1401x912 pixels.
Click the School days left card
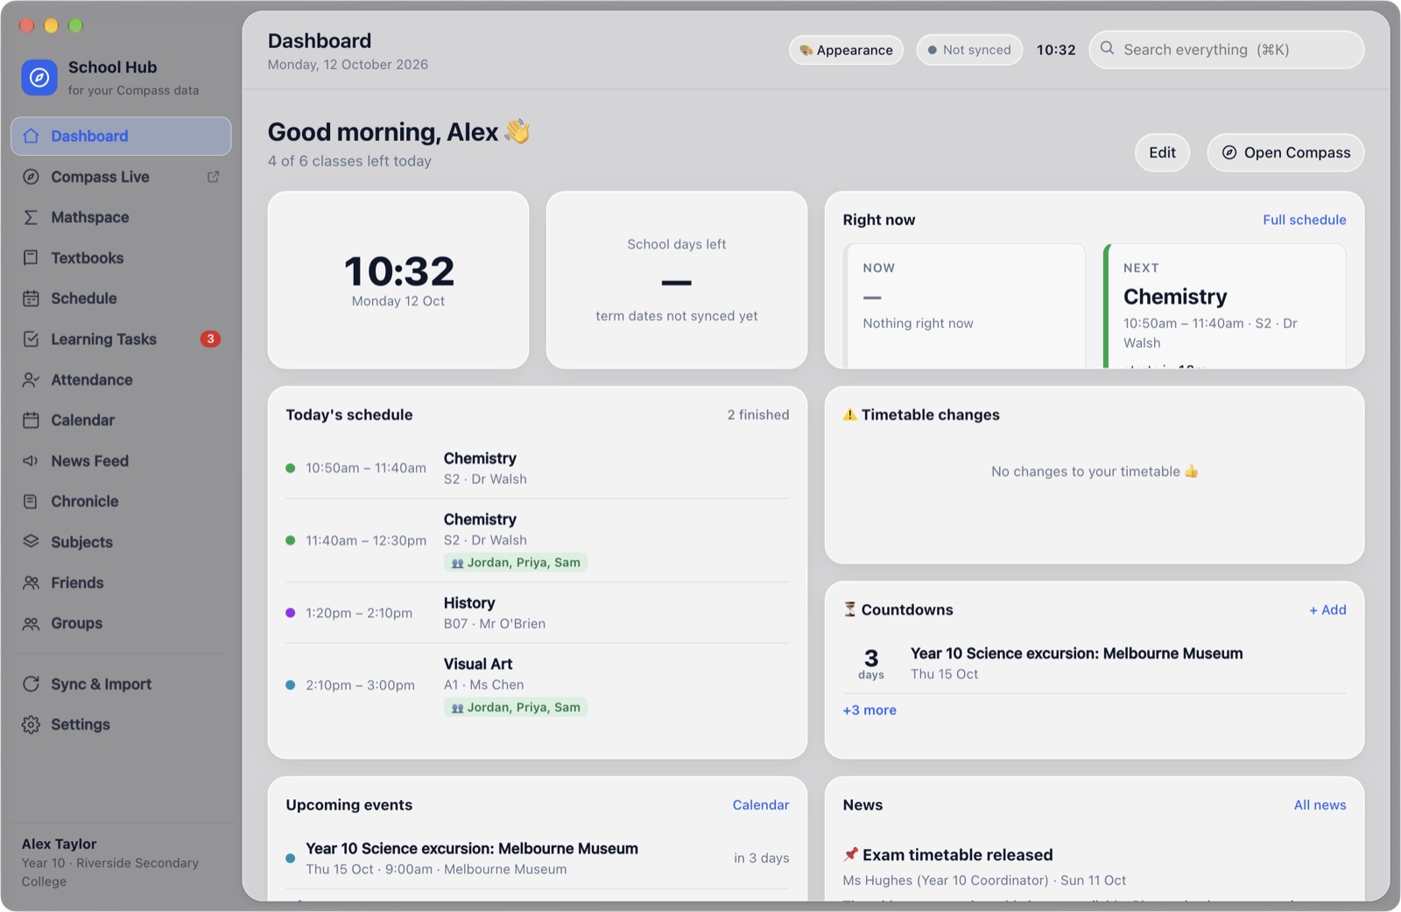click(x=677, y=280)
